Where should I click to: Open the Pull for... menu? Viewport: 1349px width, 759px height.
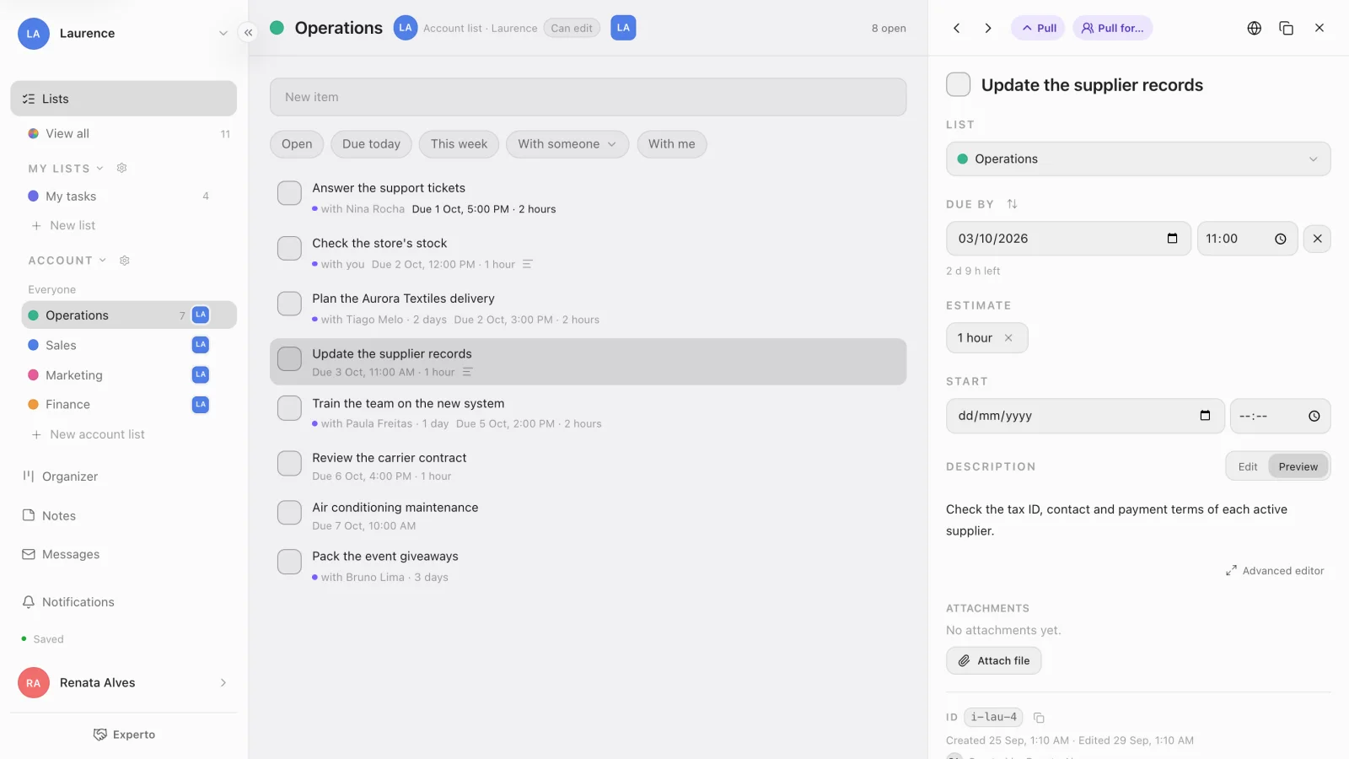1112,28
